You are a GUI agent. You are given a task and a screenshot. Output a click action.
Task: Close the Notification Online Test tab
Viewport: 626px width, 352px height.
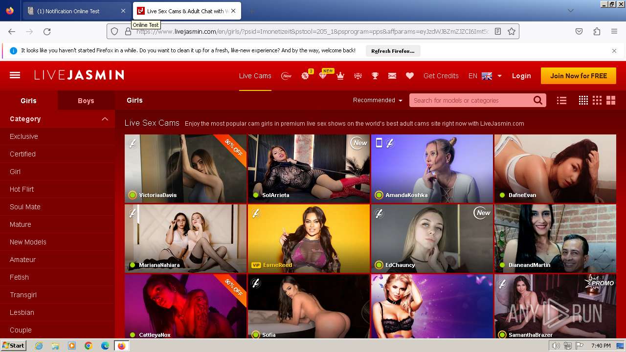pyautogui.click(x=123, y=11)
